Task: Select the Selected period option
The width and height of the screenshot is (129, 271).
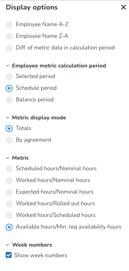Action: tap(9, 77)
